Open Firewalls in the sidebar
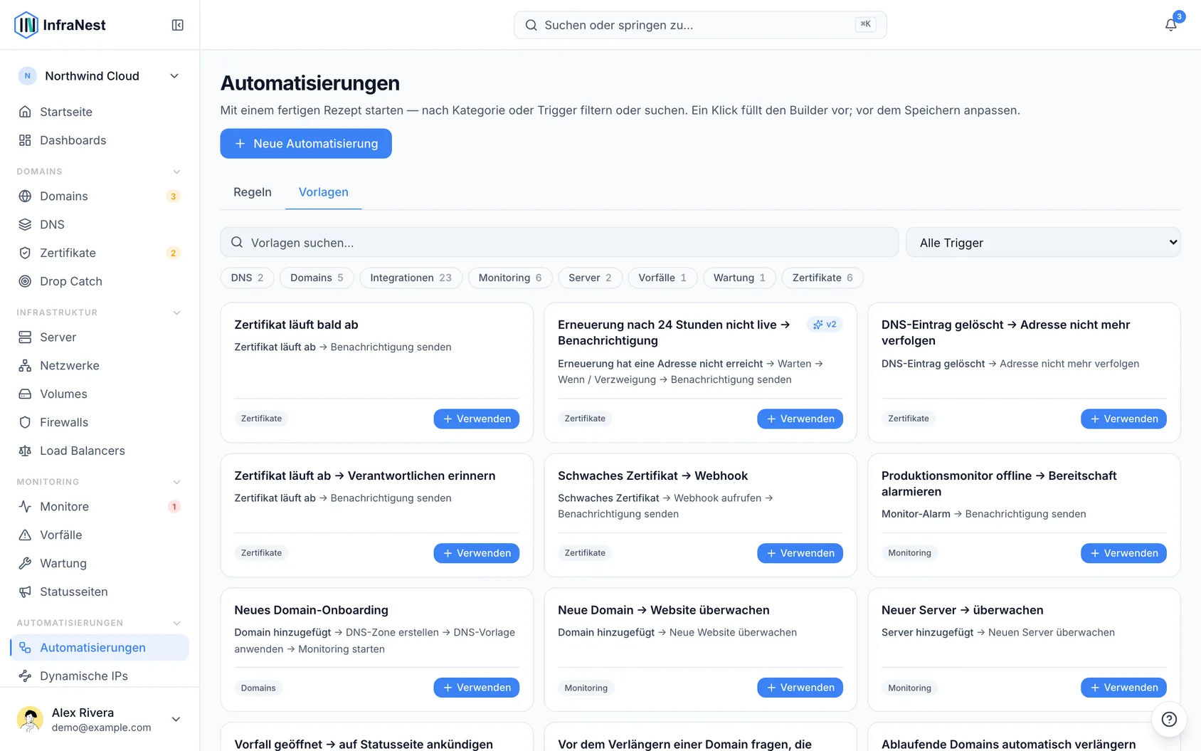 click(x=100, y=422)
